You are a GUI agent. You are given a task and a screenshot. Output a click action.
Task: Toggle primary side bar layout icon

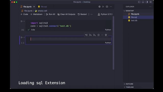tap(139, 2)
